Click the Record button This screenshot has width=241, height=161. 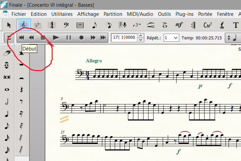81,38
